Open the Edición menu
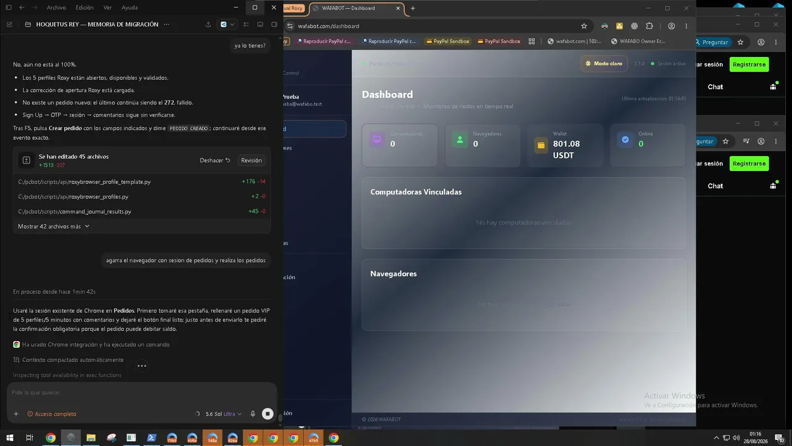This screenshot has width=792, height=446. tap(85, 7)
